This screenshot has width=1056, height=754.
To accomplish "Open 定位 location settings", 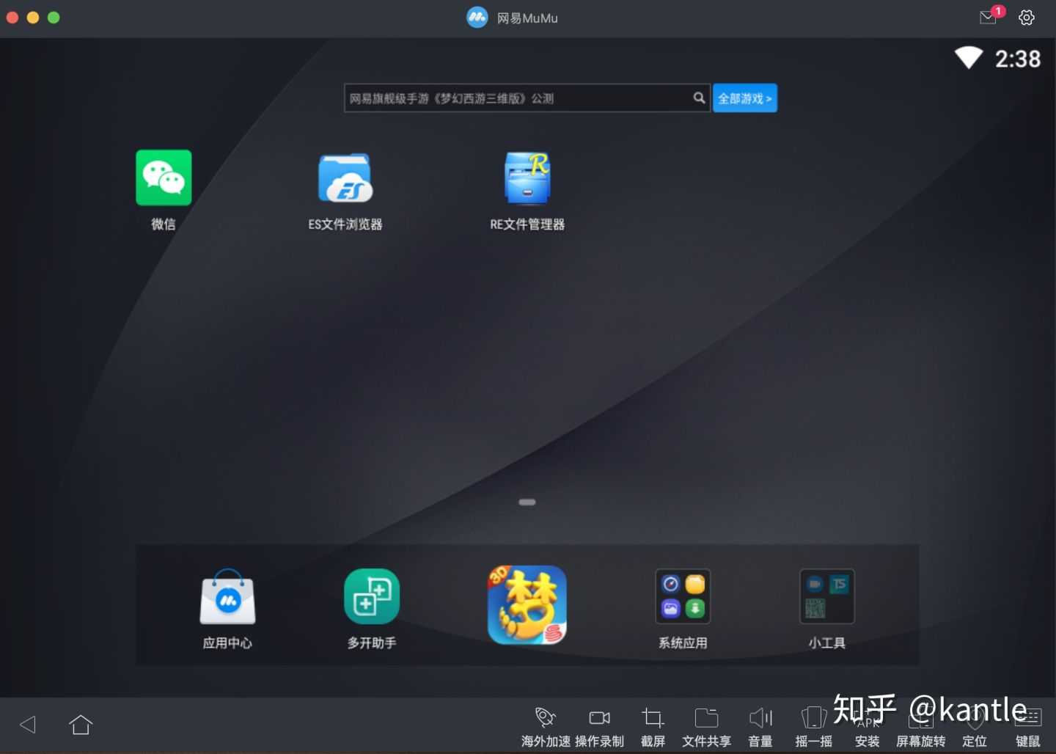I will click(975, 727).
